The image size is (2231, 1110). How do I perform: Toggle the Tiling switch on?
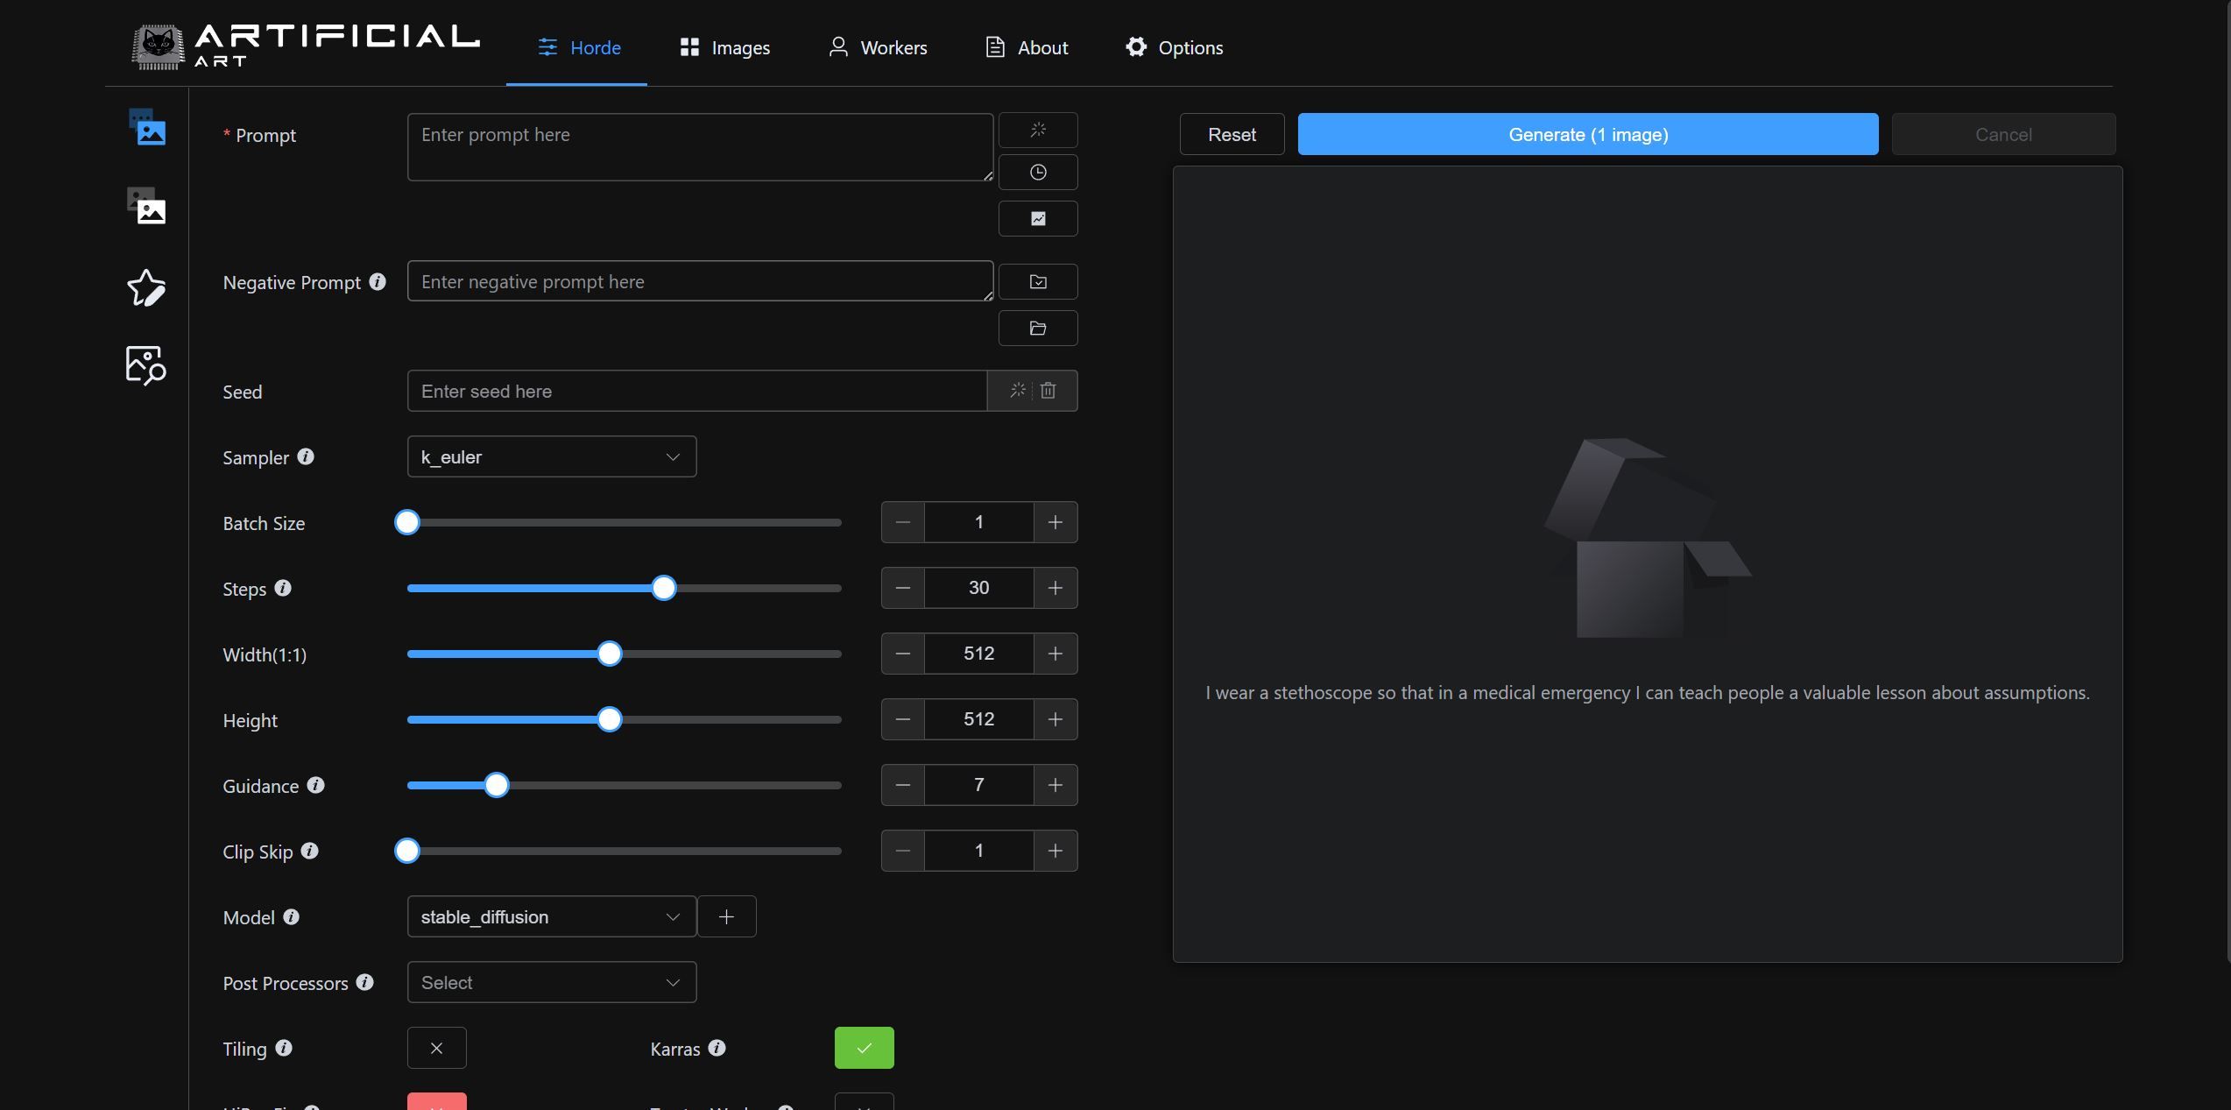pyautogui.click(x=436, y=1048)
